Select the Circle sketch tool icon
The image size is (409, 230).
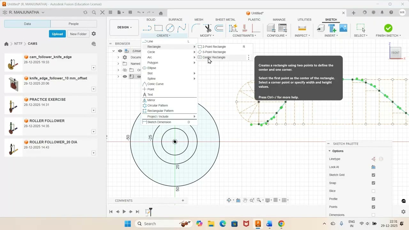(x=170, y=28)
